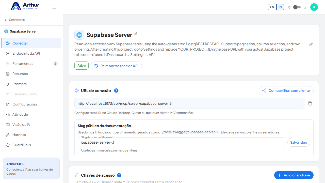Open the Atividade section
The image size is (325, 183).
(31, 114)
